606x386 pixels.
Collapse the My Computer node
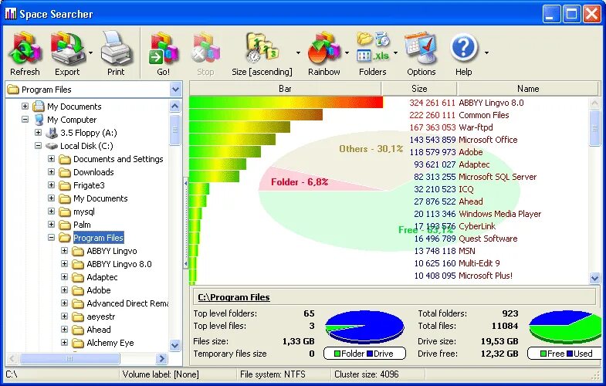click(25, 120)
